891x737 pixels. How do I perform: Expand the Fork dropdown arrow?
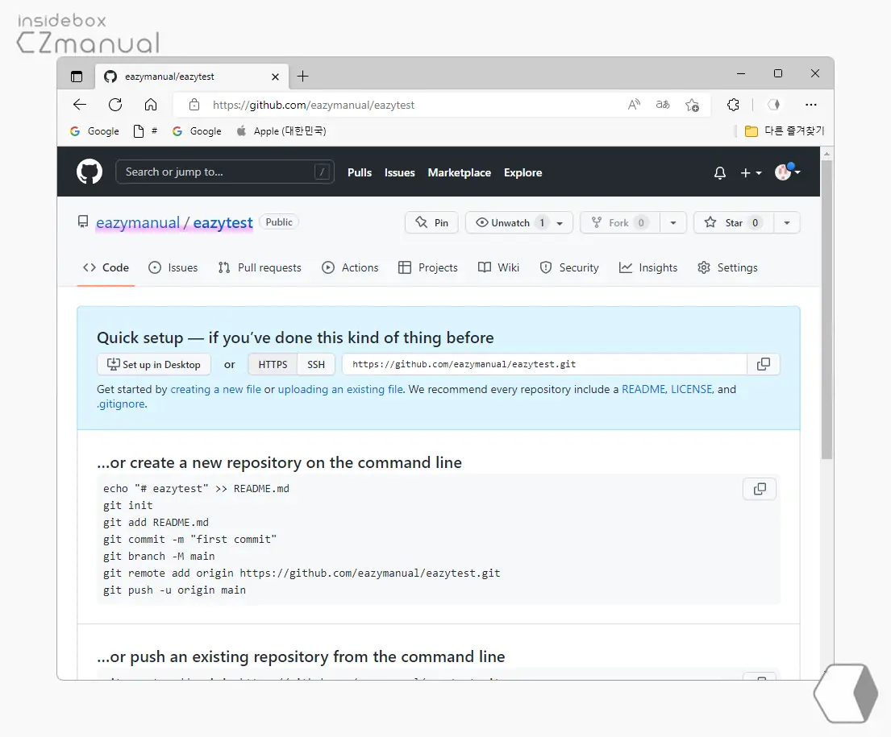[x=673, y=222]
